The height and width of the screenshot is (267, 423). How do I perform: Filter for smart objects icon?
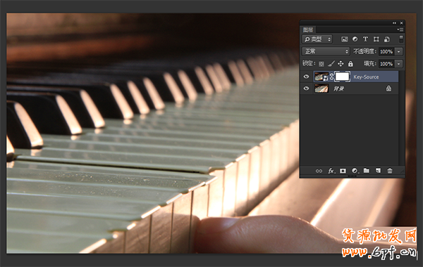[387, 39]
